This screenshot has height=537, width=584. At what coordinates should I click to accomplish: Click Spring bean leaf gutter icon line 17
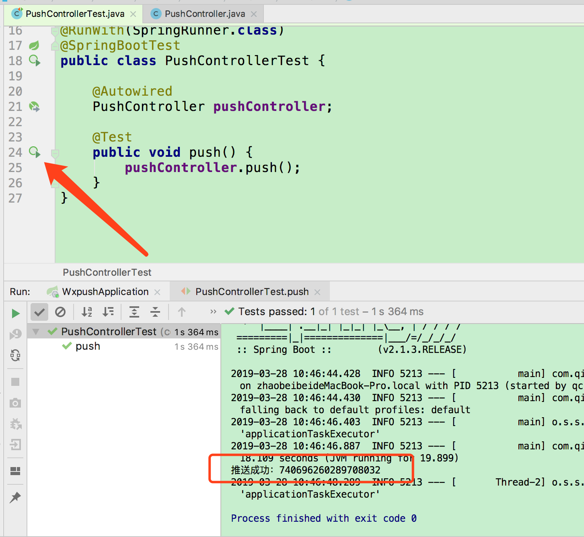tap(34, 45)
